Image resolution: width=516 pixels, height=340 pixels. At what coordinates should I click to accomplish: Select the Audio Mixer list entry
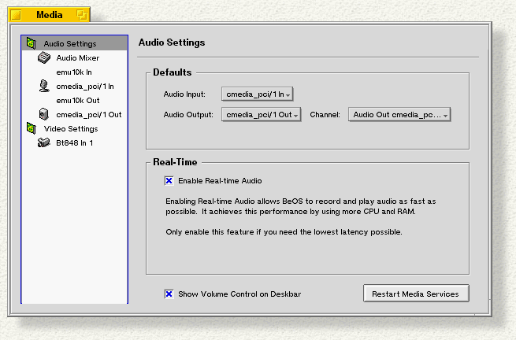pyautogui.click(x=77, y=57)
